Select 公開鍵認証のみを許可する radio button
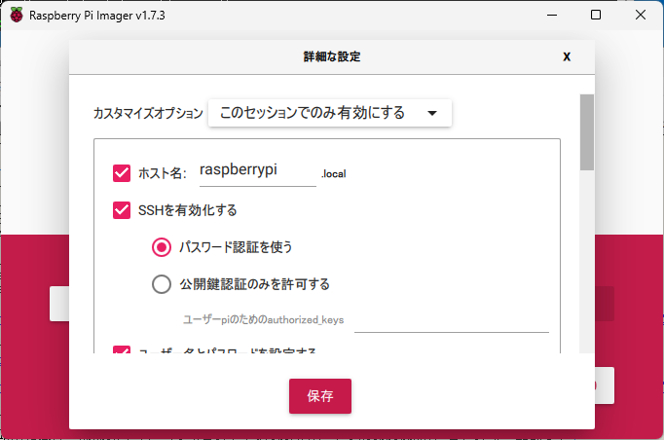Screen dimensions: 664x440 point(162,284)
